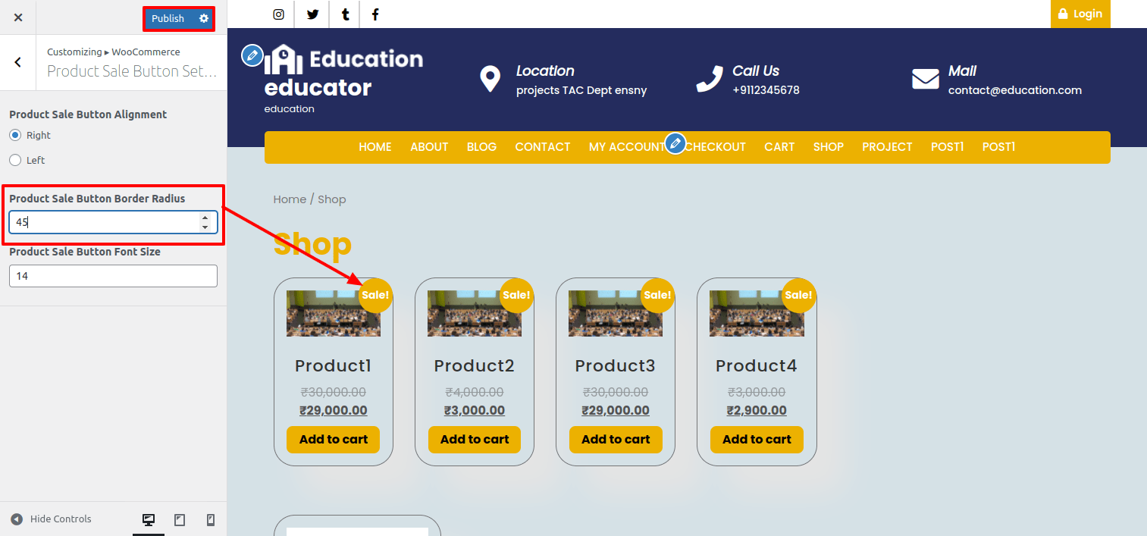Image resolution: width=1147 pixels, height=536 pixels.
Task: Go back to the WooCommerce panel
Action: (18, 62)
